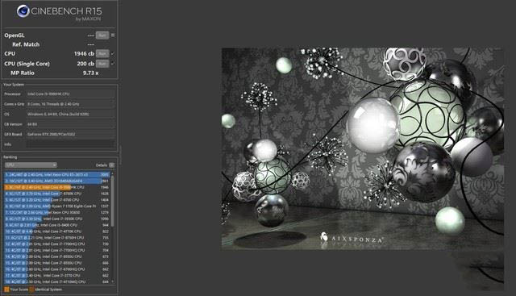Select ranking row 14 scoring 673
This screenshot has height=296, width=516.
tap(57, 256)
